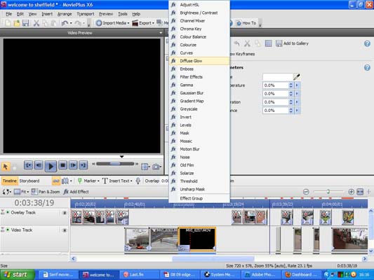Image resolution: width=374 pixels, height=280 pixels.
Task: Click the How To button
Action: [246, 23]
